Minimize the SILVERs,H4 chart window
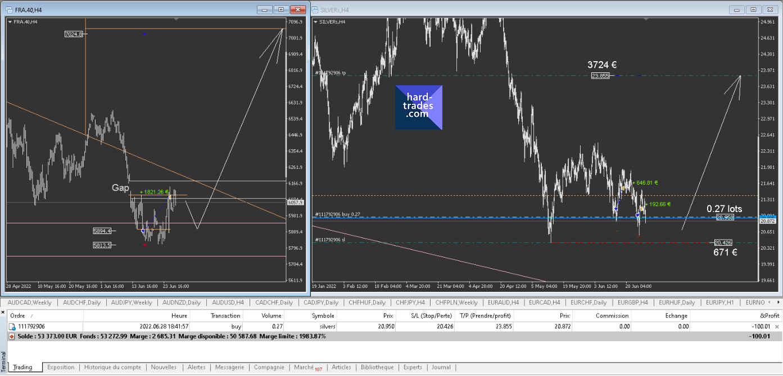The height and width of the screenshot is (376, 783). [737, 10]
